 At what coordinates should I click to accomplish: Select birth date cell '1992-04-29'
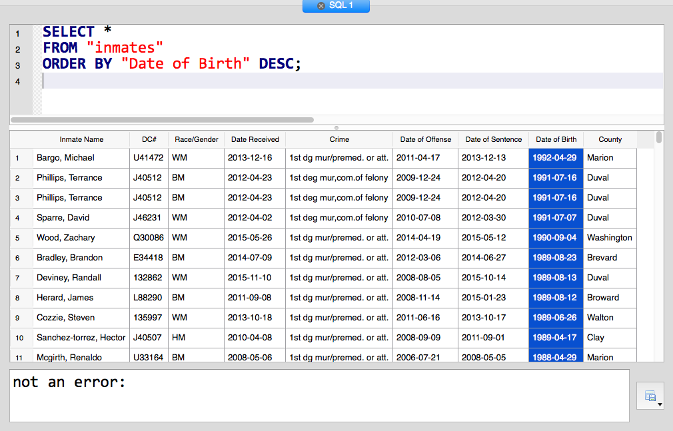click(x=556, y=158)
